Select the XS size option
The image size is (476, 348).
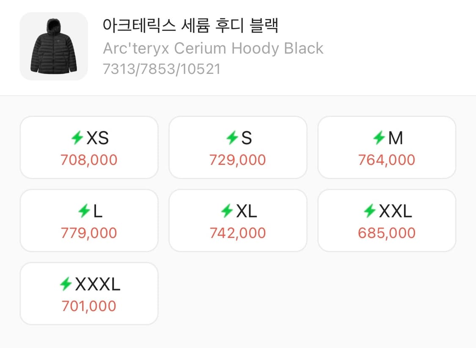(x=89, y=147)
